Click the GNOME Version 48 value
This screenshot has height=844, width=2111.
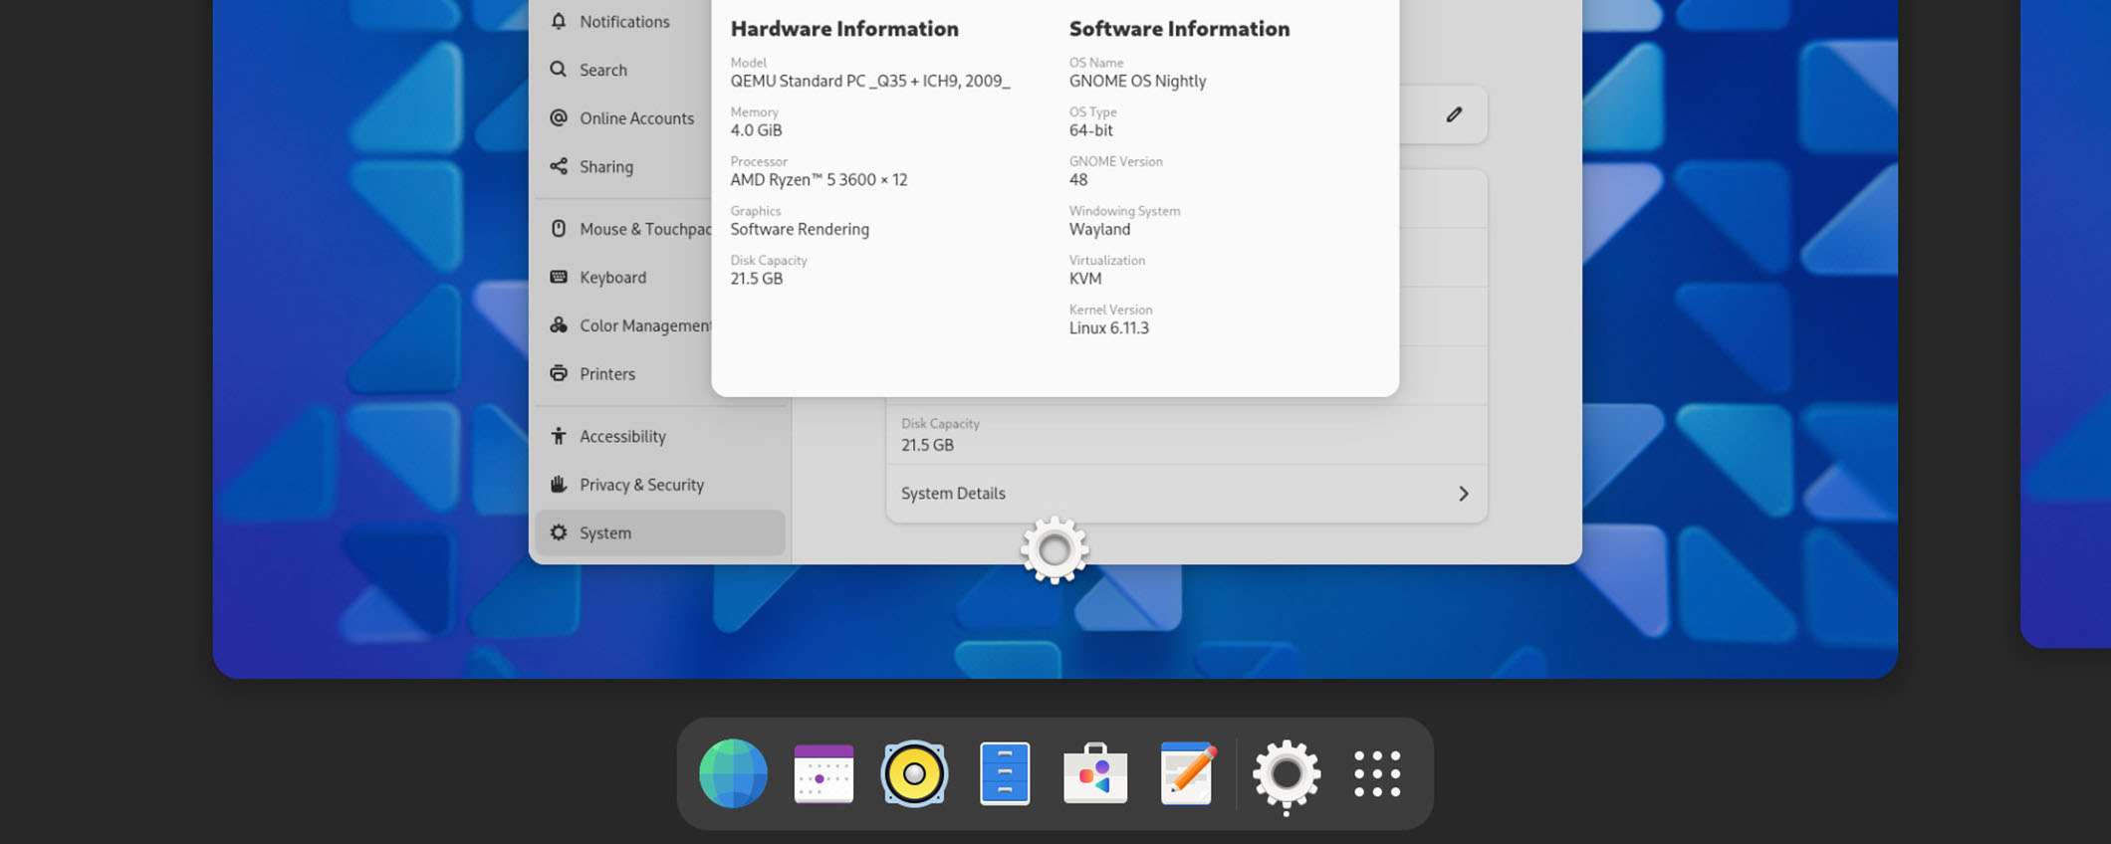pos(1078,180)
